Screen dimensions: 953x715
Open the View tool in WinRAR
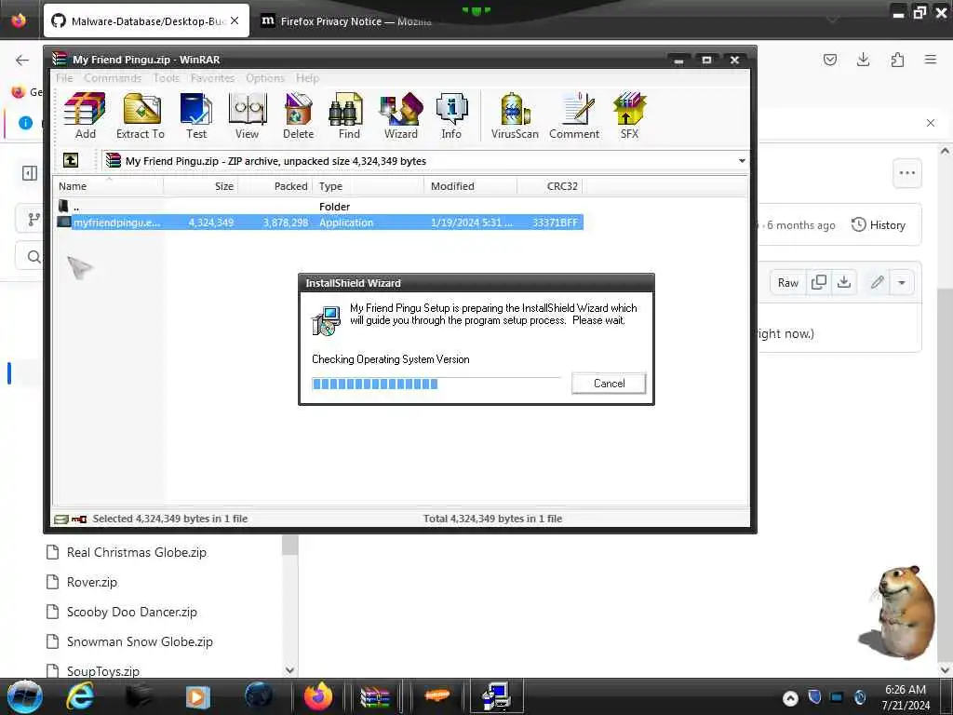[x=247, y=115]
